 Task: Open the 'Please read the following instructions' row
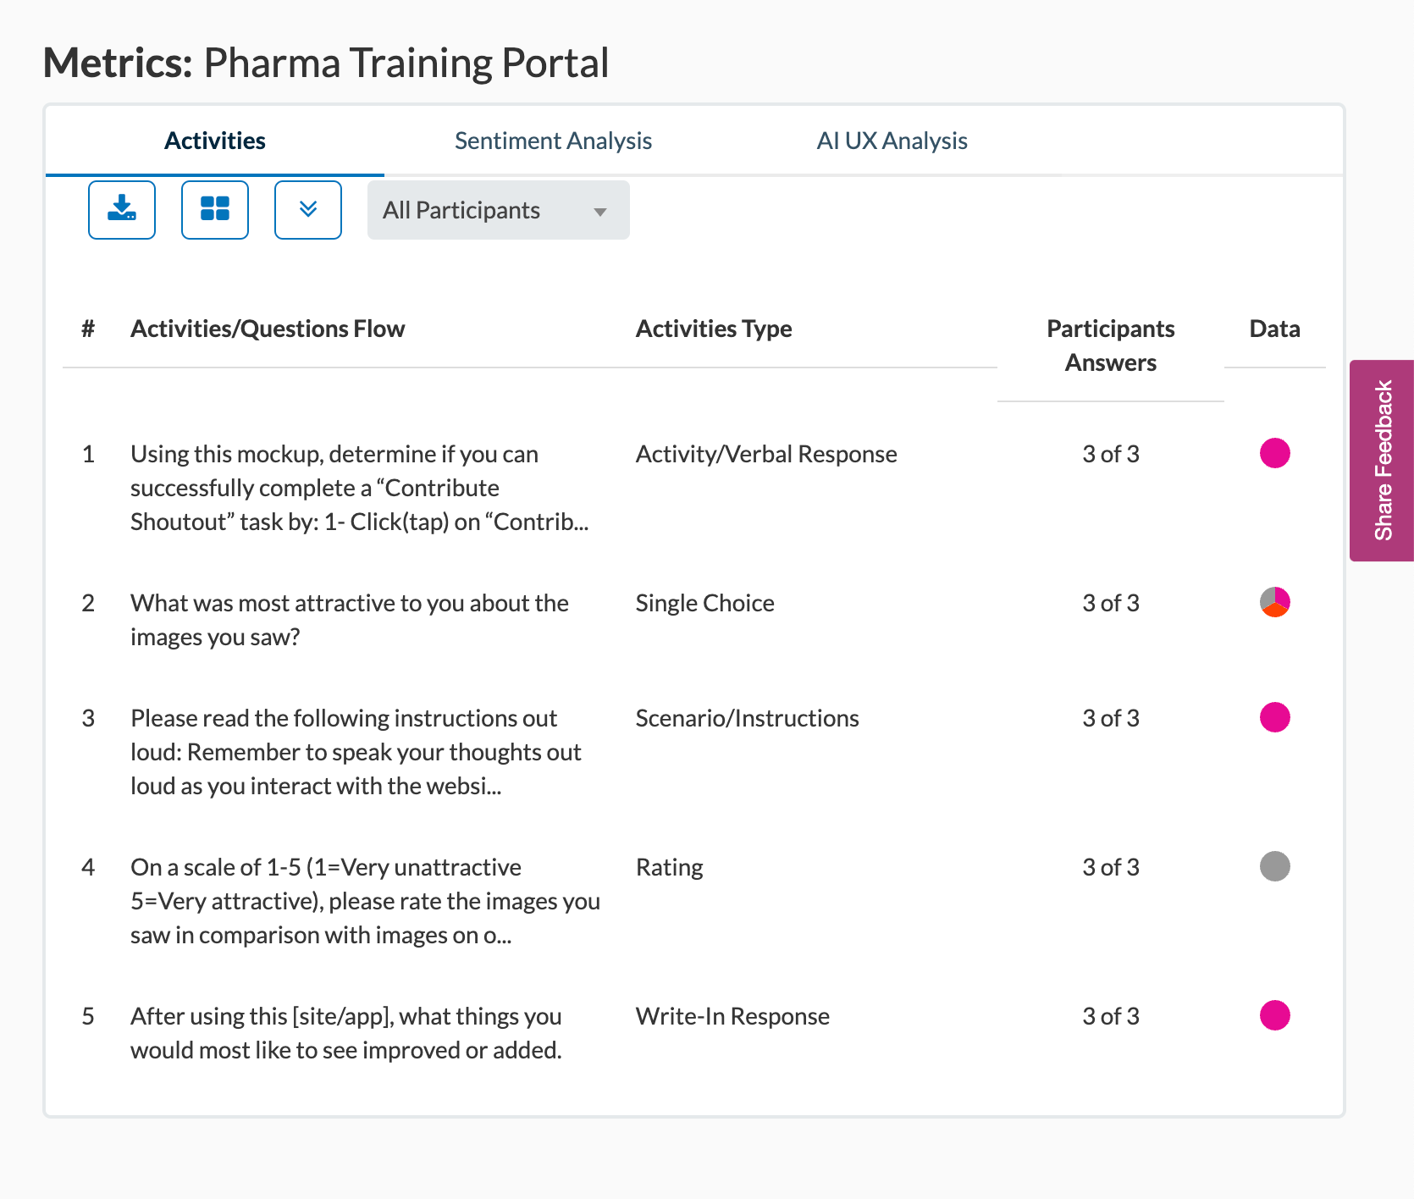pyautogui.click(x=356, y=752)
